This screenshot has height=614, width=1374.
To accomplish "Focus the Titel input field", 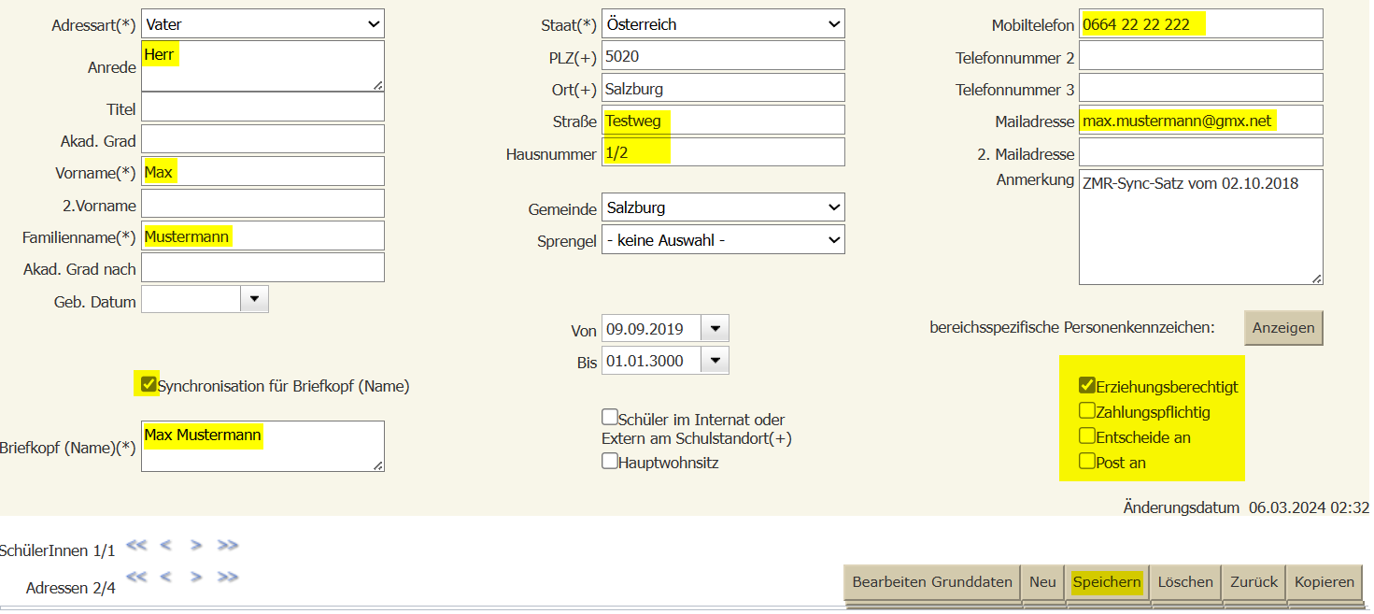I will [262, 107].
